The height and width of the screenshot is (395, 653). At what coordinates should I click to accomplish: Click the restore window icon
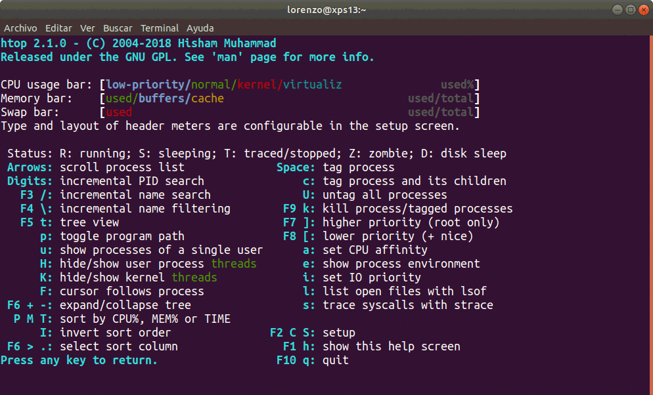[x=630, y=10]
